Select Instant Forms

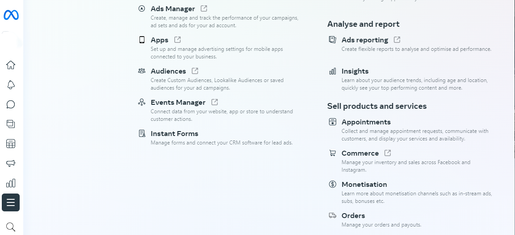click(174, 133)
